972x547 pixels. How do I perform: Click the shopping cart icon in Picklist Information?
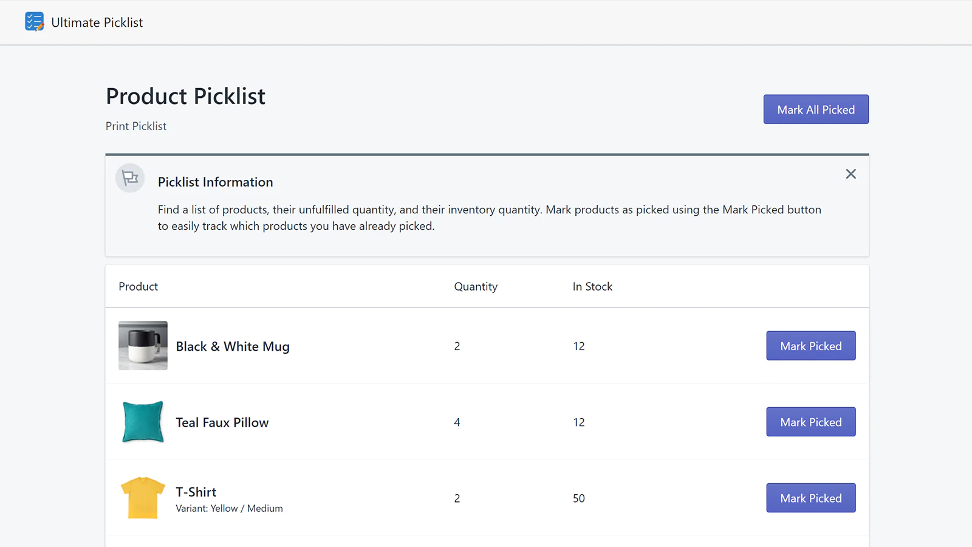129,177
